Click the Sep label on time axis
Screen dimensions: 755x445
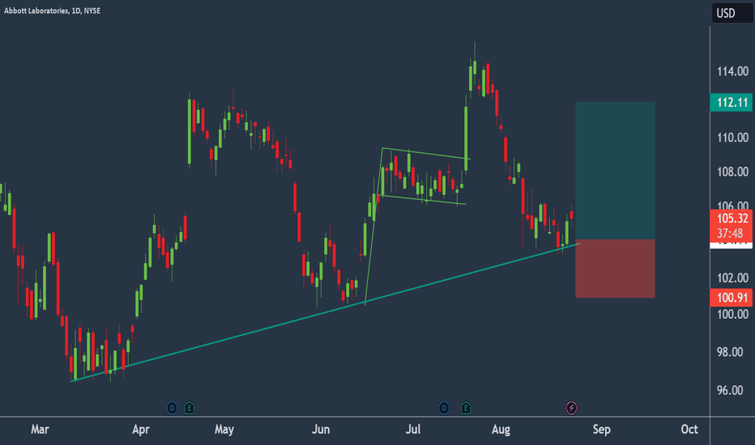[x=601, y=429]
